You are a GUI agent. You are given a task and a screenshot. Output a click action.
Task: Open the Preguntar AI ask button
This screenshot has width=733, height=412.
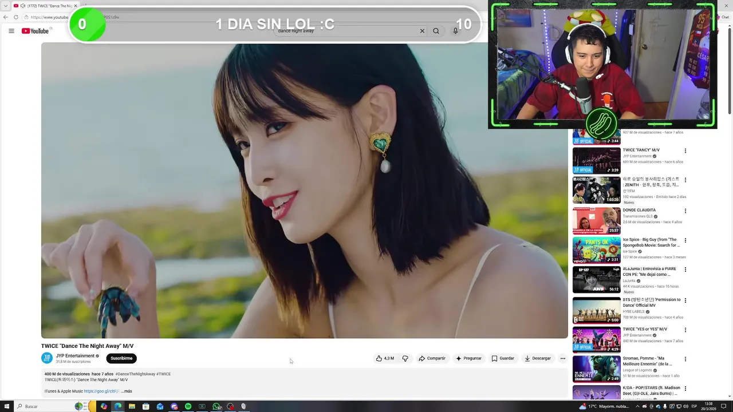pyautogui.click(x=468, y=358)
